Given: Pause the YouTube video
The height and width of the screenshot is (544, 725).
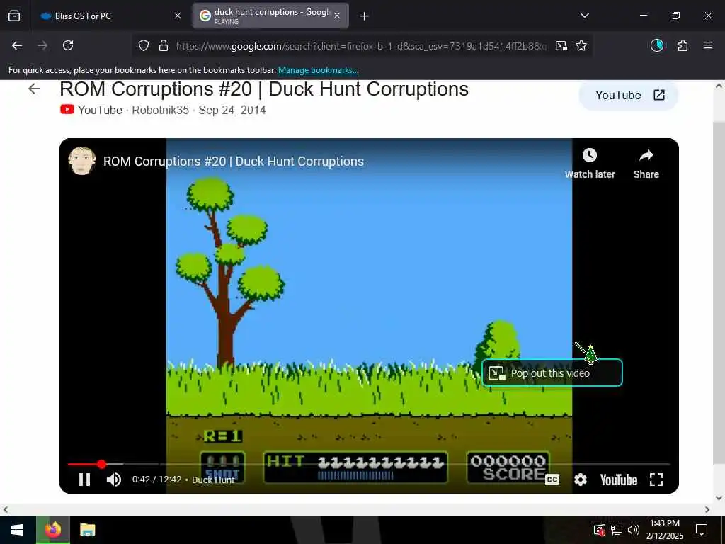Looking at the screenshot, I should point(85,480).
